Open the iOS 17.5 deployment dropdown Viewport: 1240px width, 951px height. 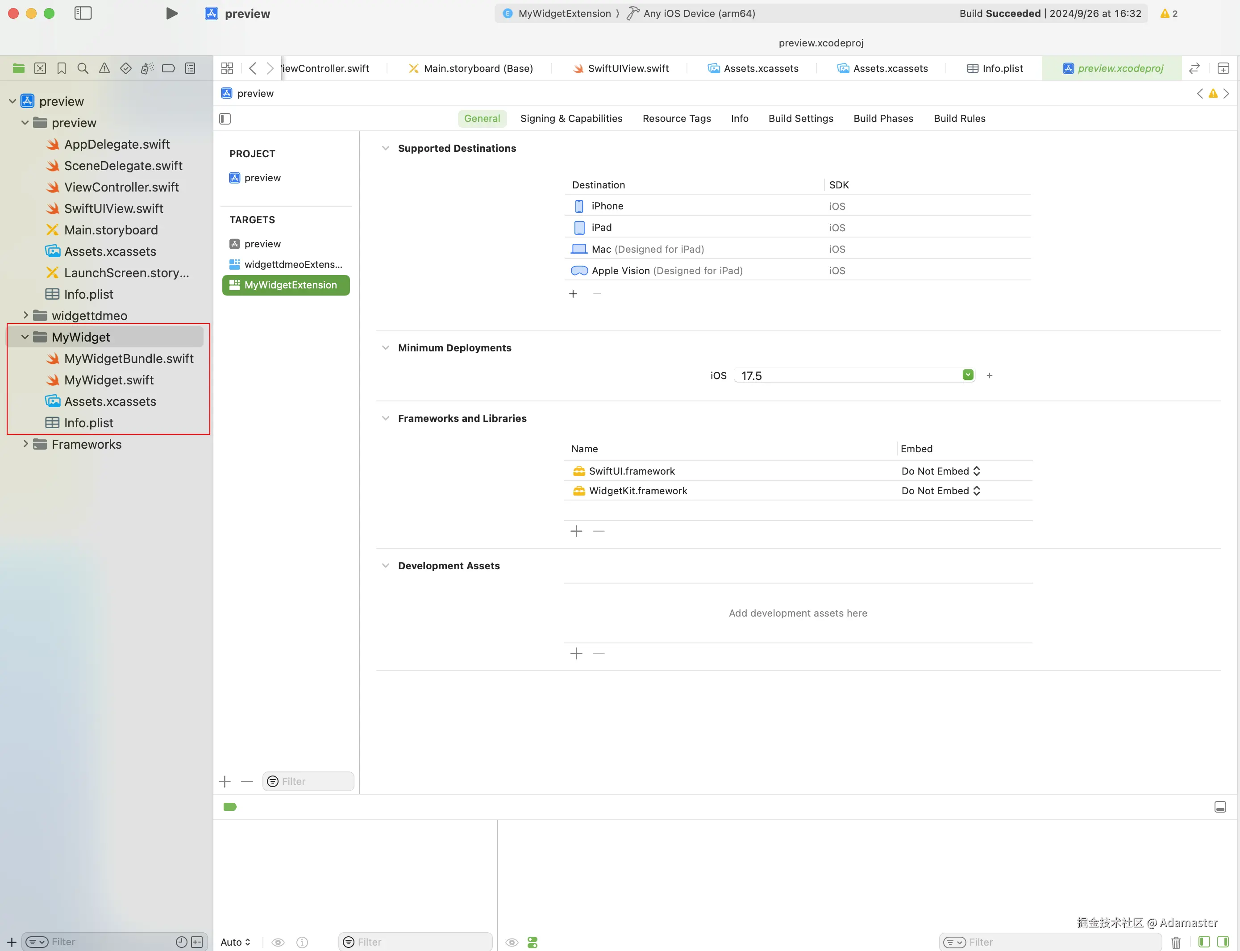click(x=968, y=375)
